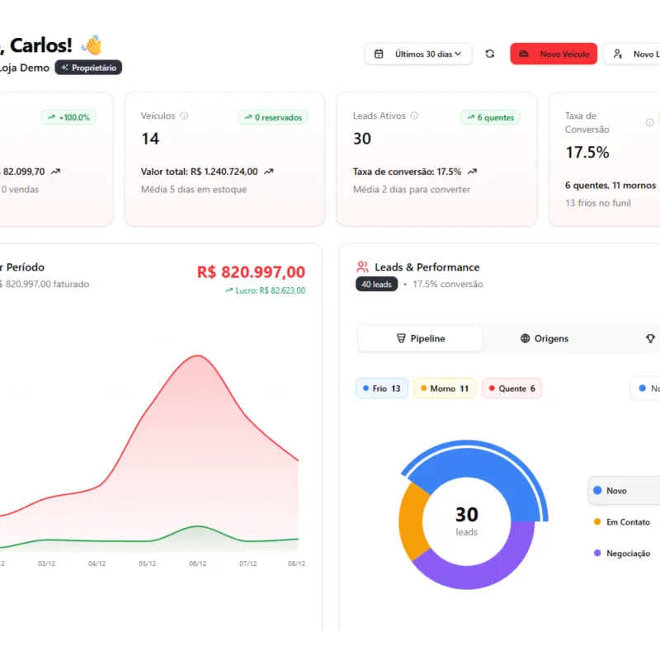660x660 pixels.
Task: Click the 06/12 date on the chart axis
Action: [197, 563]
